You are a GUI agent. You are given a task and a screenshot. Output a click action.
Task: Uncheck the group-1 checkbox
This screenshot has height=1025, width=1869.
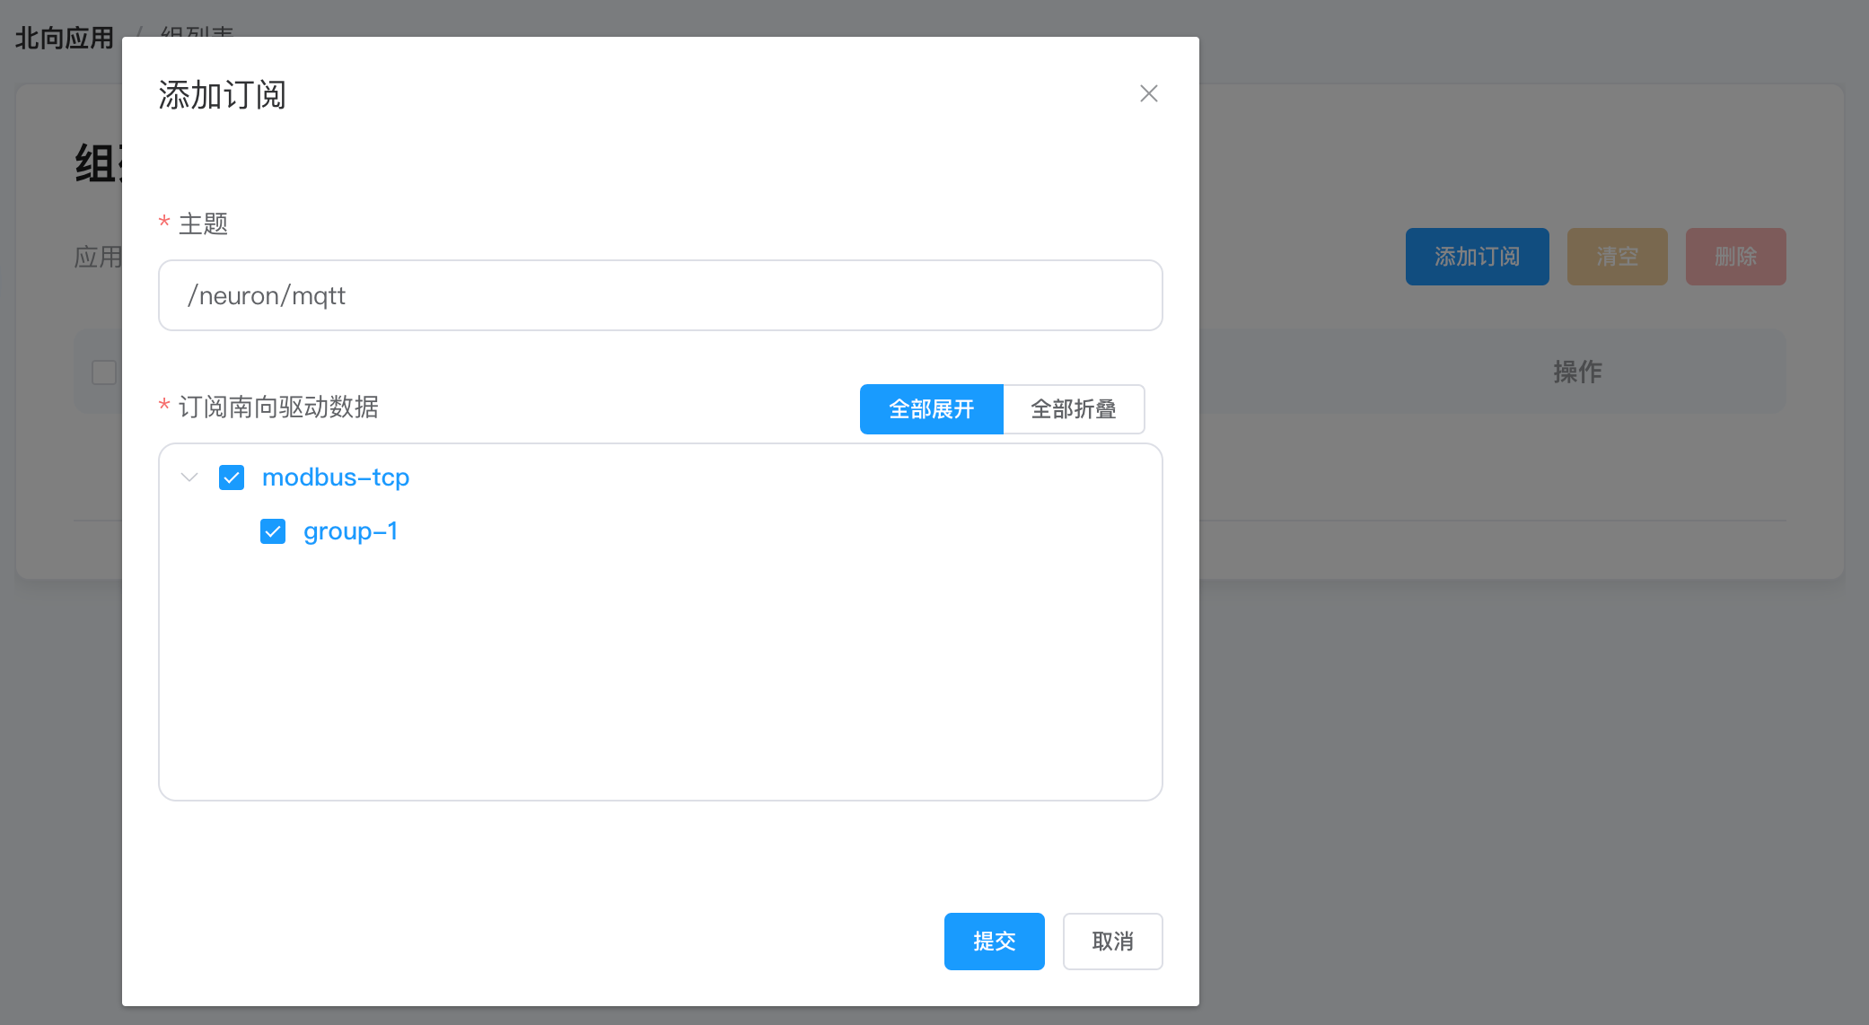[273, 531]
